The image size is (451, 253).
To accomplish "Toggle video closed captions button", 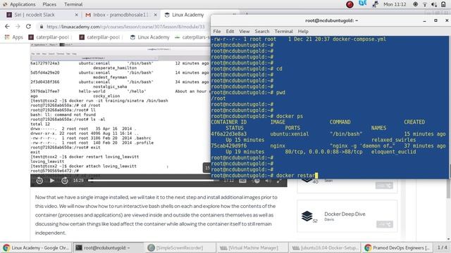I will tap(242, 181).
